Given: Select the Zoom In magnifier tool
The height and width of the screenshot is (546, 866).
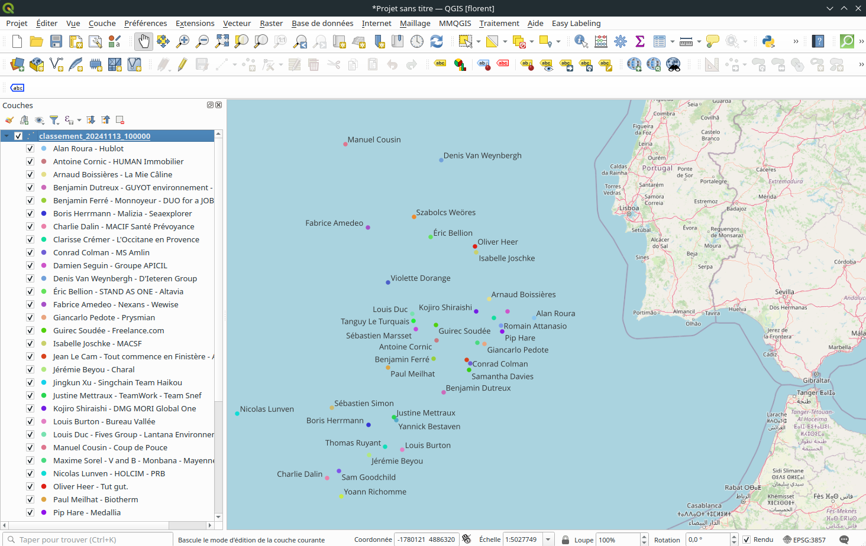Looking at the screenshot, I should (x=183, y=41).
